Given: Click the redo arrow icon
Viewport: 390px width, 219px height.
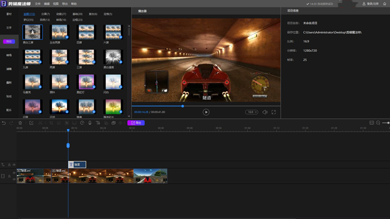Looking at the screenshot, I should click(x=11, y=123).
